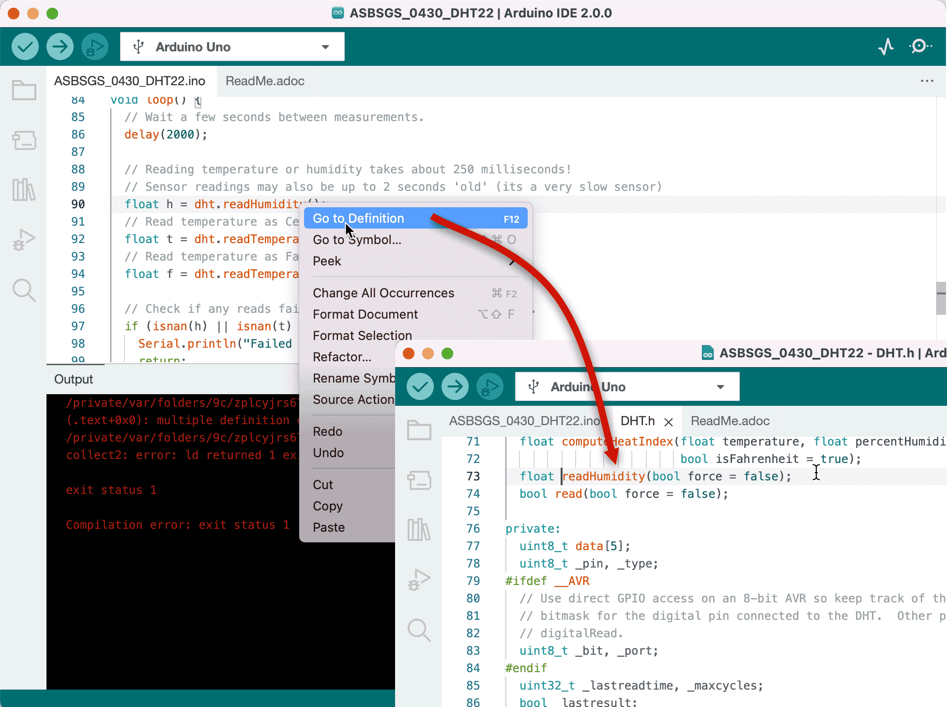Select DHT.h tab label
Viewport: 947px width, 707px height.
pyautogui.click(x=638, y=421)
